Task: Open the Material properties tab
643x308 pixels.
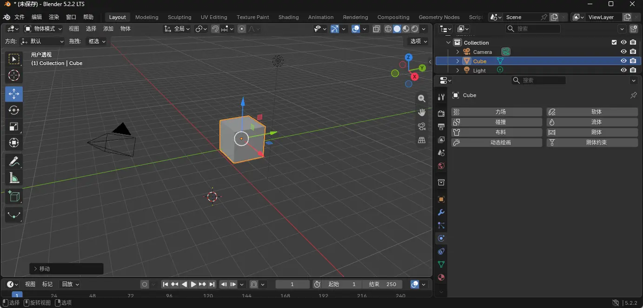Action: coord(441,277)
